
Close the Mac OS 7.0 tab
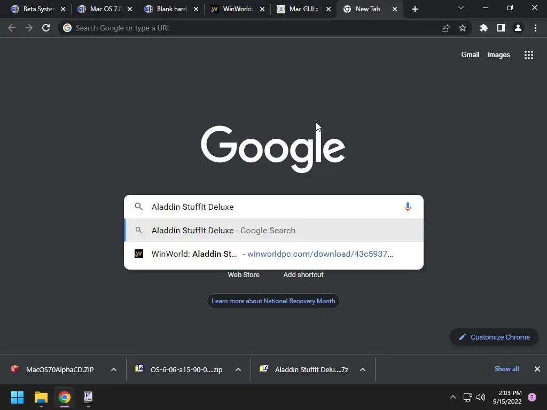coord(130,9)
